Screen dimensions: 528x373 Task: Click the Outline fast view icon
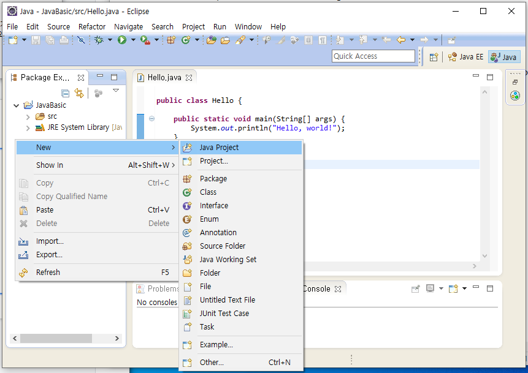click(x=515, y=96)
